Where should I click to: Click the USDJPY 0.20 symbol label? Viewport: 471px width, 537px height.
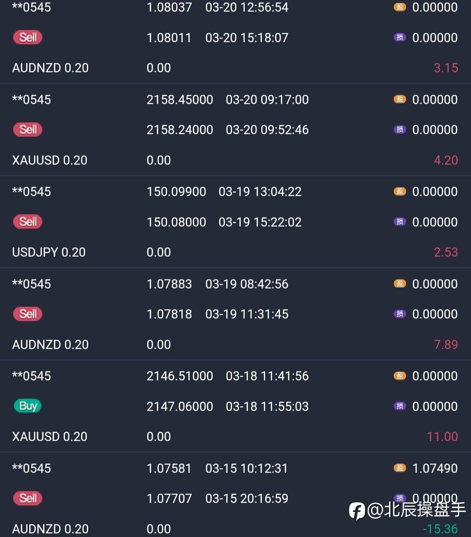[x=49, y=252]
